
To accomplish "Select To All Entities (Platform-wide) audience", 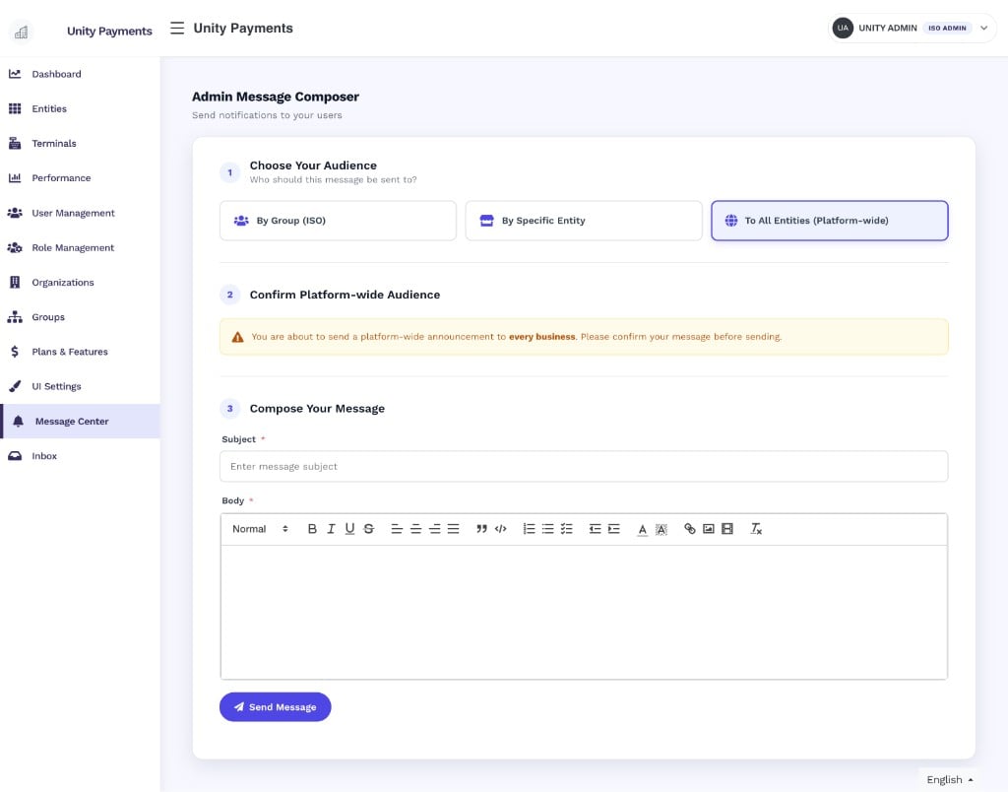I will (829, 221).
